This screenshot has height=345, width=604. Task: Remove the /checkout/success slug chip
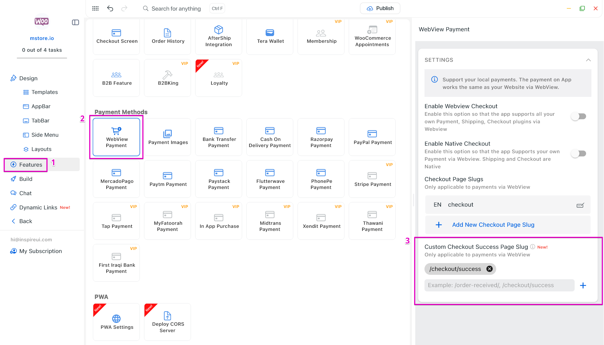pos(489,269)
